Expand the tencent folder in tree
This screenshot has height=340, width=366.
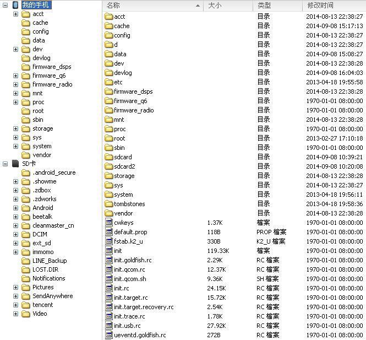15,305
